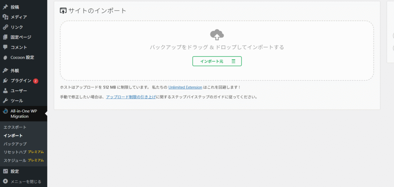
Task: Open the アップロード制限の引き上げ guide link
Action: (131, 97)
